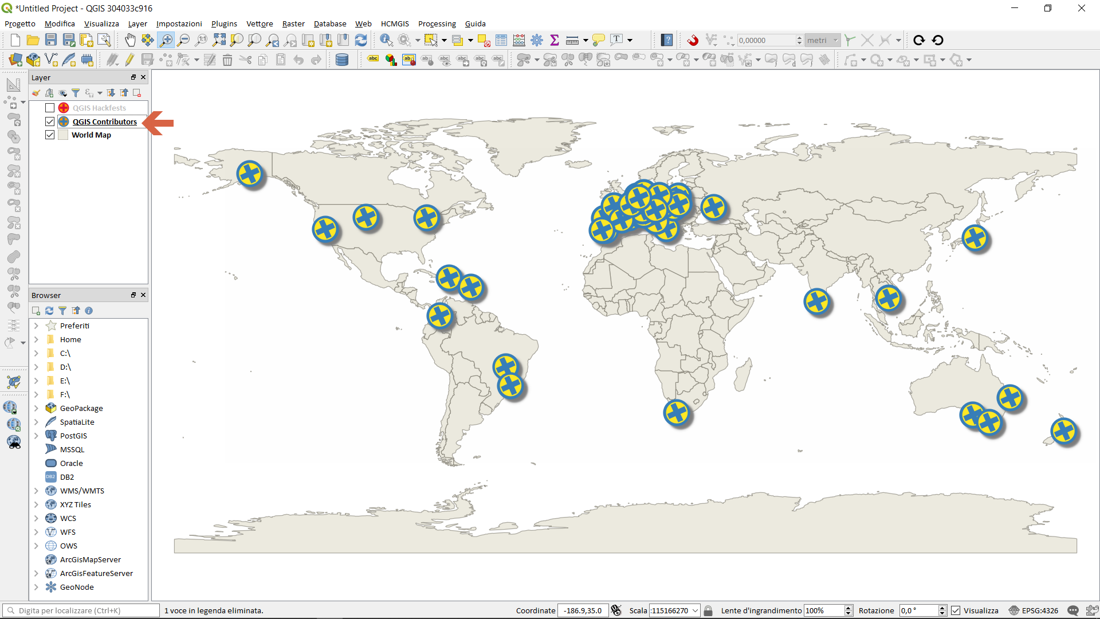Expand the Preferiti tree item

pos(36,326)
